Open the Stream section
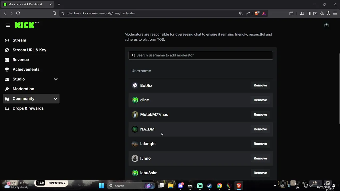Viewport: 340px width, 191px height. [19, 40]
